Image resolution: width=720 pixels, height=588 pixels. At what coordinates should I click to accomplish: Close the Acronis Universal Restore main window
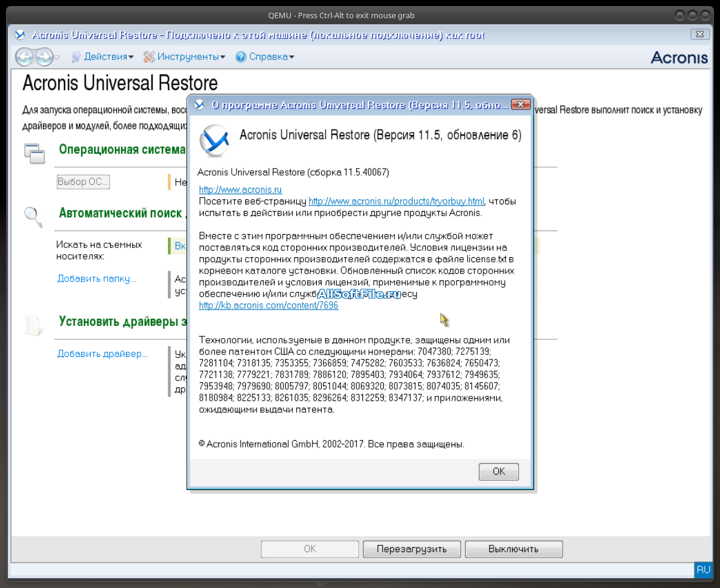click(x=700, y=35)
